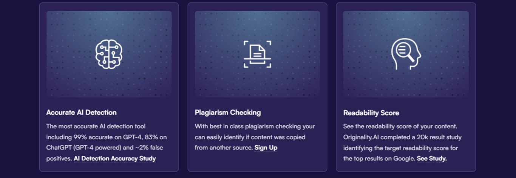Click the dotted banner behind the document icon
The image size is (516, 178).
[x=257, y=54]
